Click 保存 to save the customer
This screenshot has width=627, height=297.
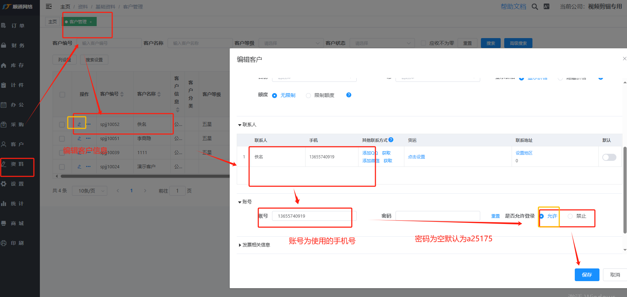pyautogui.click(x=587, y=275)
